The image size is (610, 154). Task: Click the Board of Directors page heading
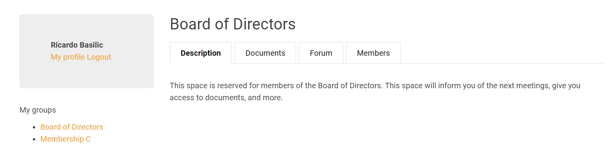click(x=233, y=24)
